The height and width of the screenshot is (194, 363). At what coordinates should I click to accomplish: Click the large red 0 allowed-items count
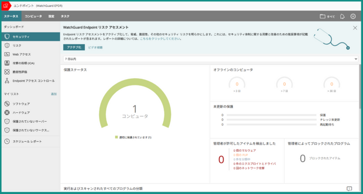[x=221, y=160]
